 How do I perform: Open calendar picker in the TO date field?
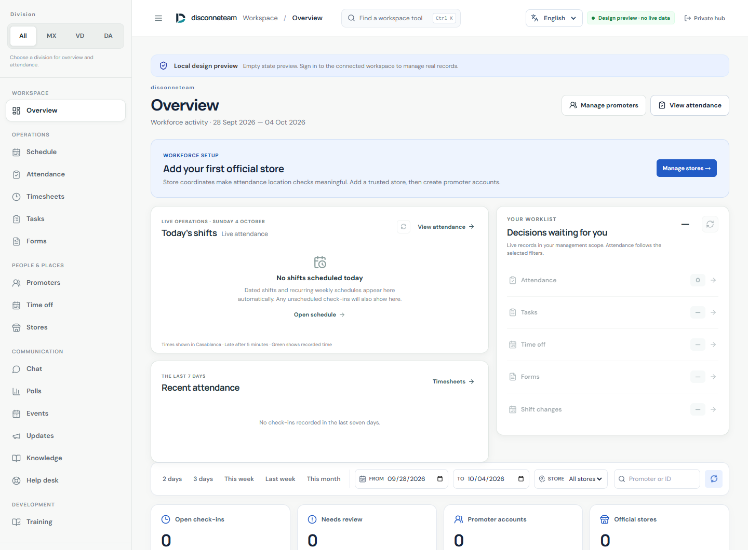coord(521,479)
